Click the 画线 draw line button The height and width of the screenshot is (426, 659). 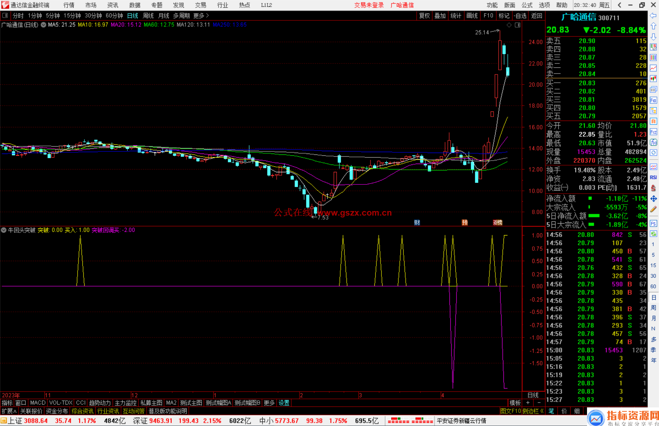click(x=472, y=16)
